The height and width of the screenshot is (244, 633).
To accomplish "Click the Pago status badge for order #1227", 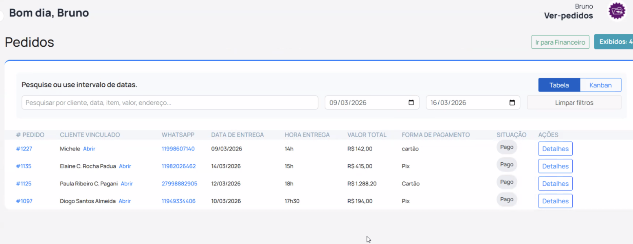I will point(507,147).
